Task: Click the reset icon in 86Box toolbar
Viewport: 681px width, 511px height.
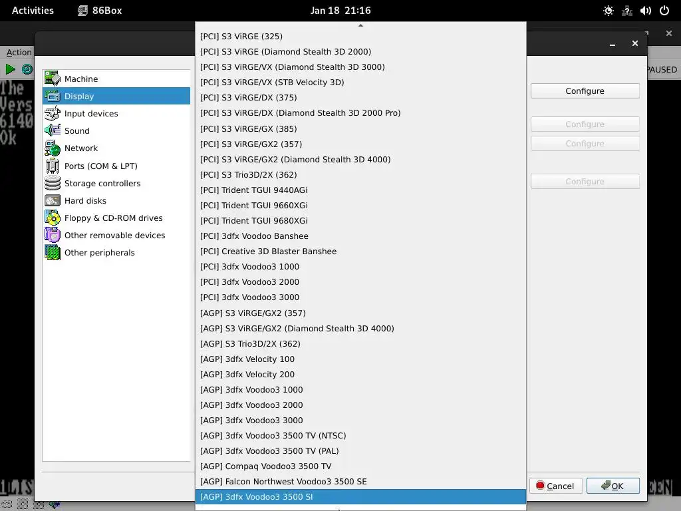Action: (27, 69)
